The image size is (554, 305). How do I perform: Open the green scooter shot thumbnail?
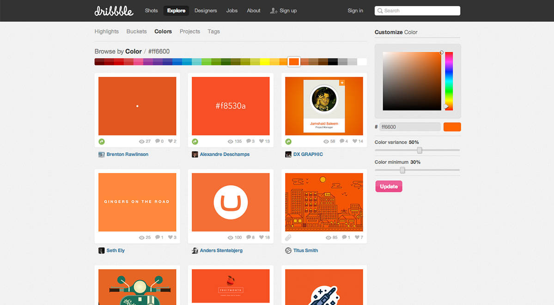[137, 287]
